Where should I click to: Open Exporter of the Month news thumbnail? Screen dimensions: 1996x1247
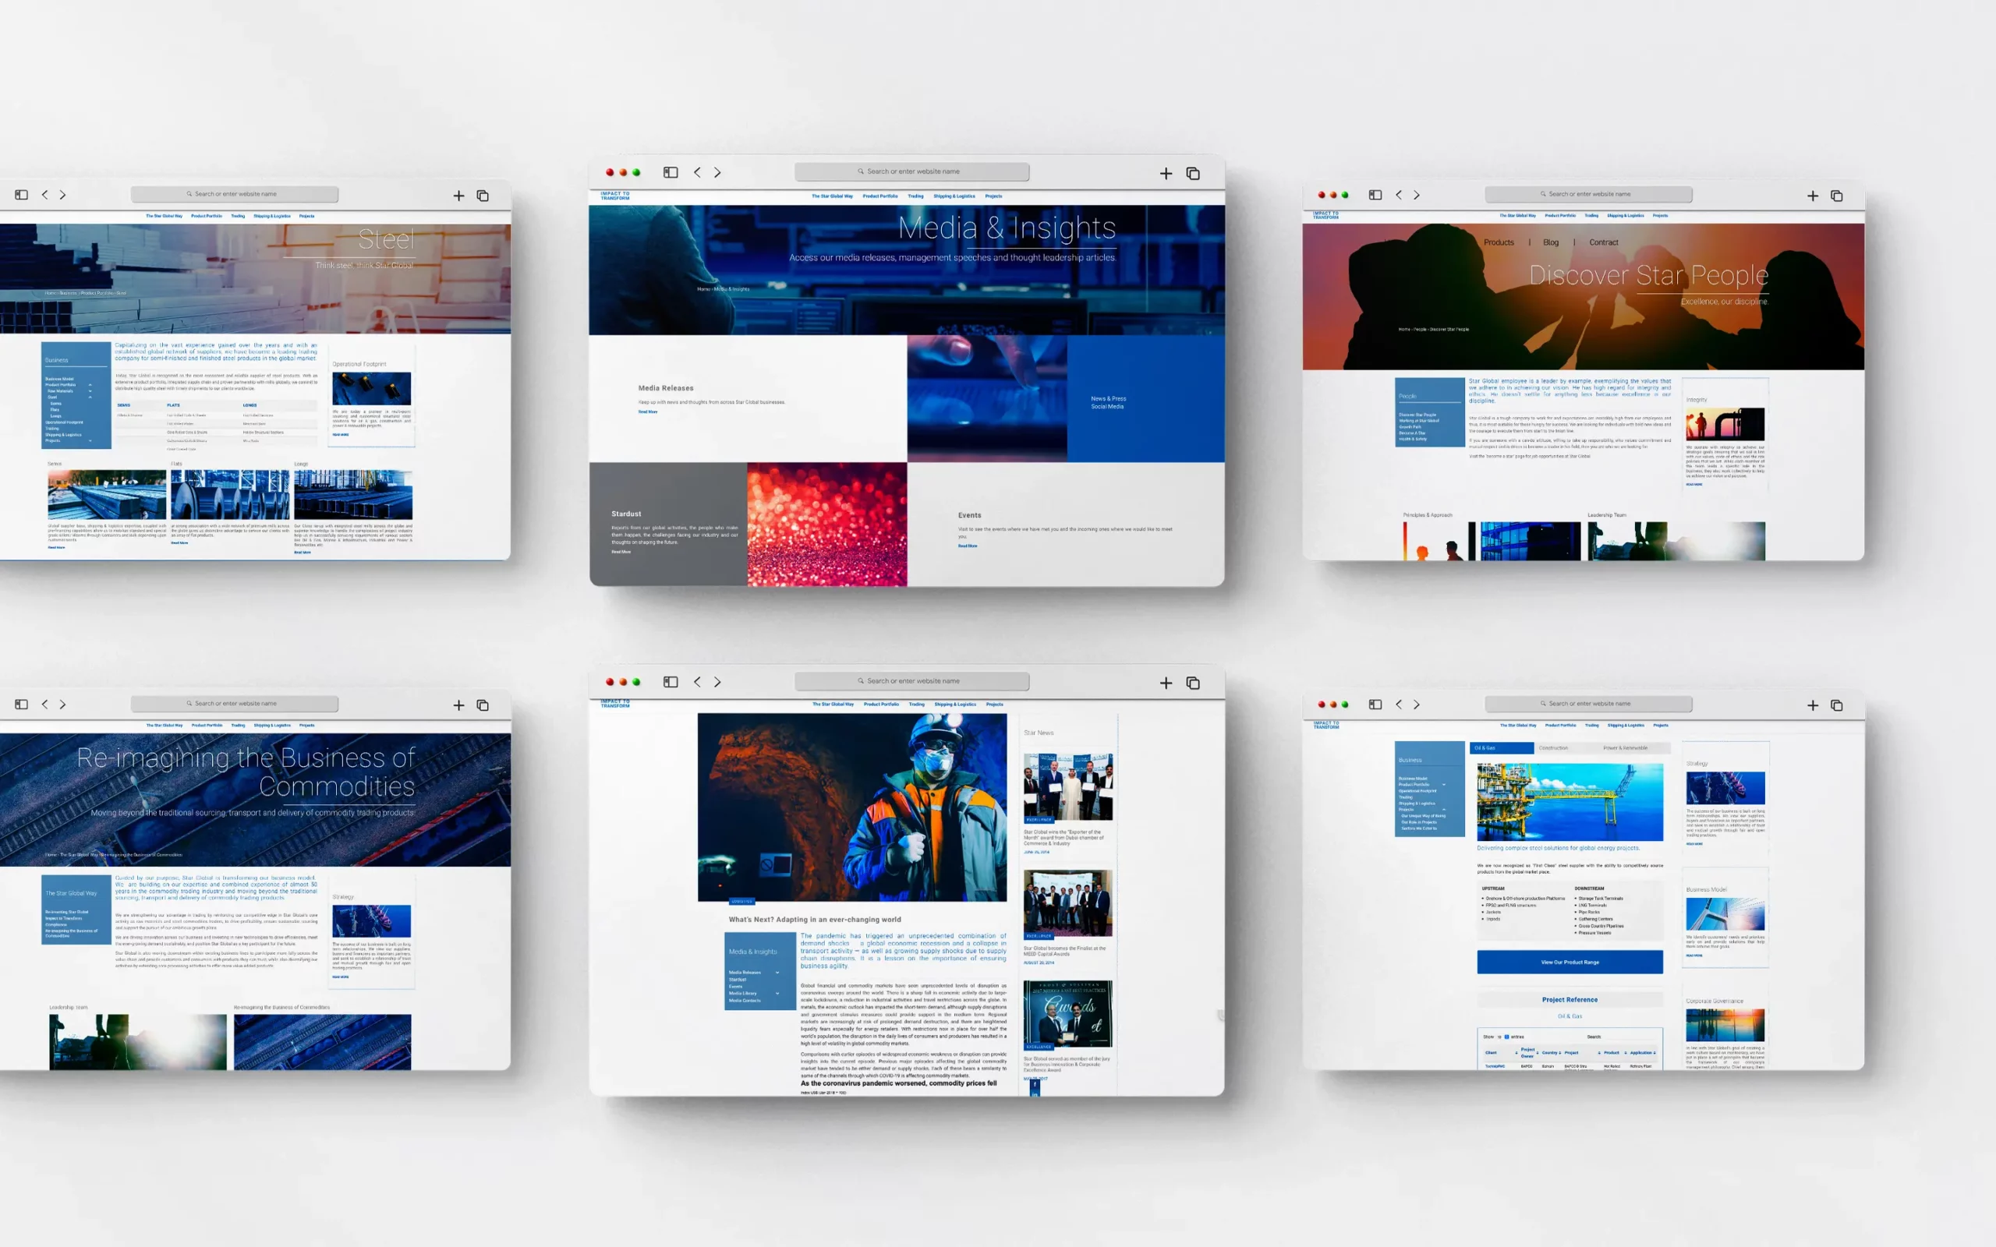click(x=1068, y=787)
